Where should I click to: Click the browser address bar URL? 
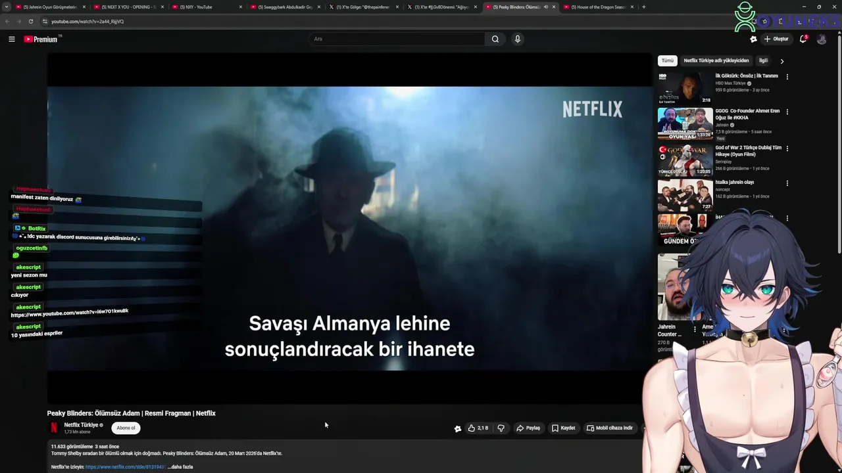[87, 21]
